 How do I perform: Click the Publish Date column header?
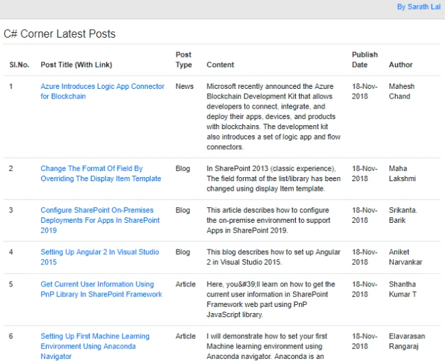click(365, 59)
